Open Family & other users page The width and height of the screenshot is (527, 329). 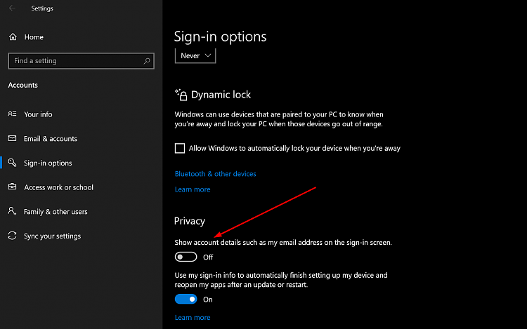coord(56,212)
